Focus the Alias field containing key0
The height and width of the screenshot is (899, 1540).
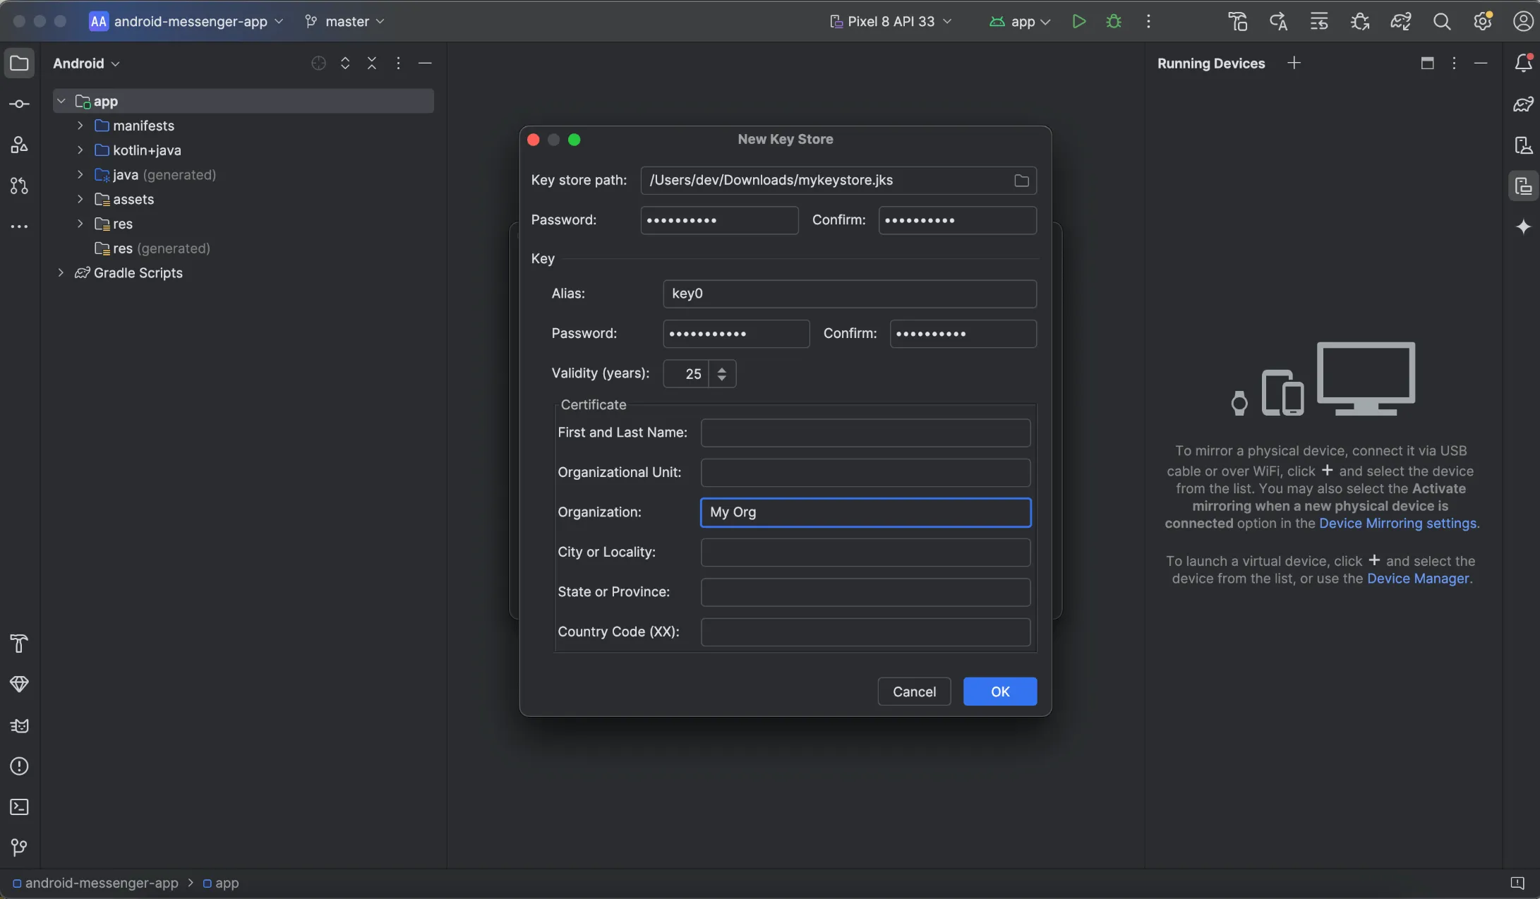850,294
